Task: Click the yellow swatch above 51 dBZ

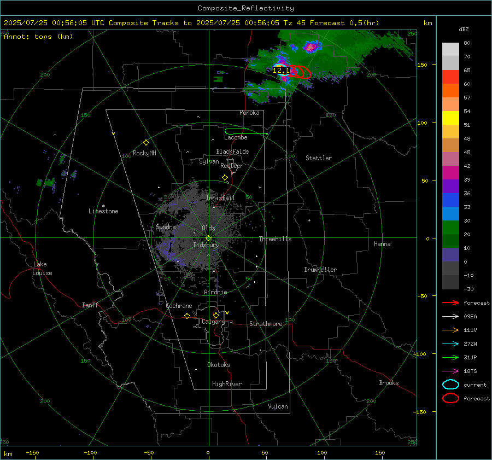Action: coord(450,118)
